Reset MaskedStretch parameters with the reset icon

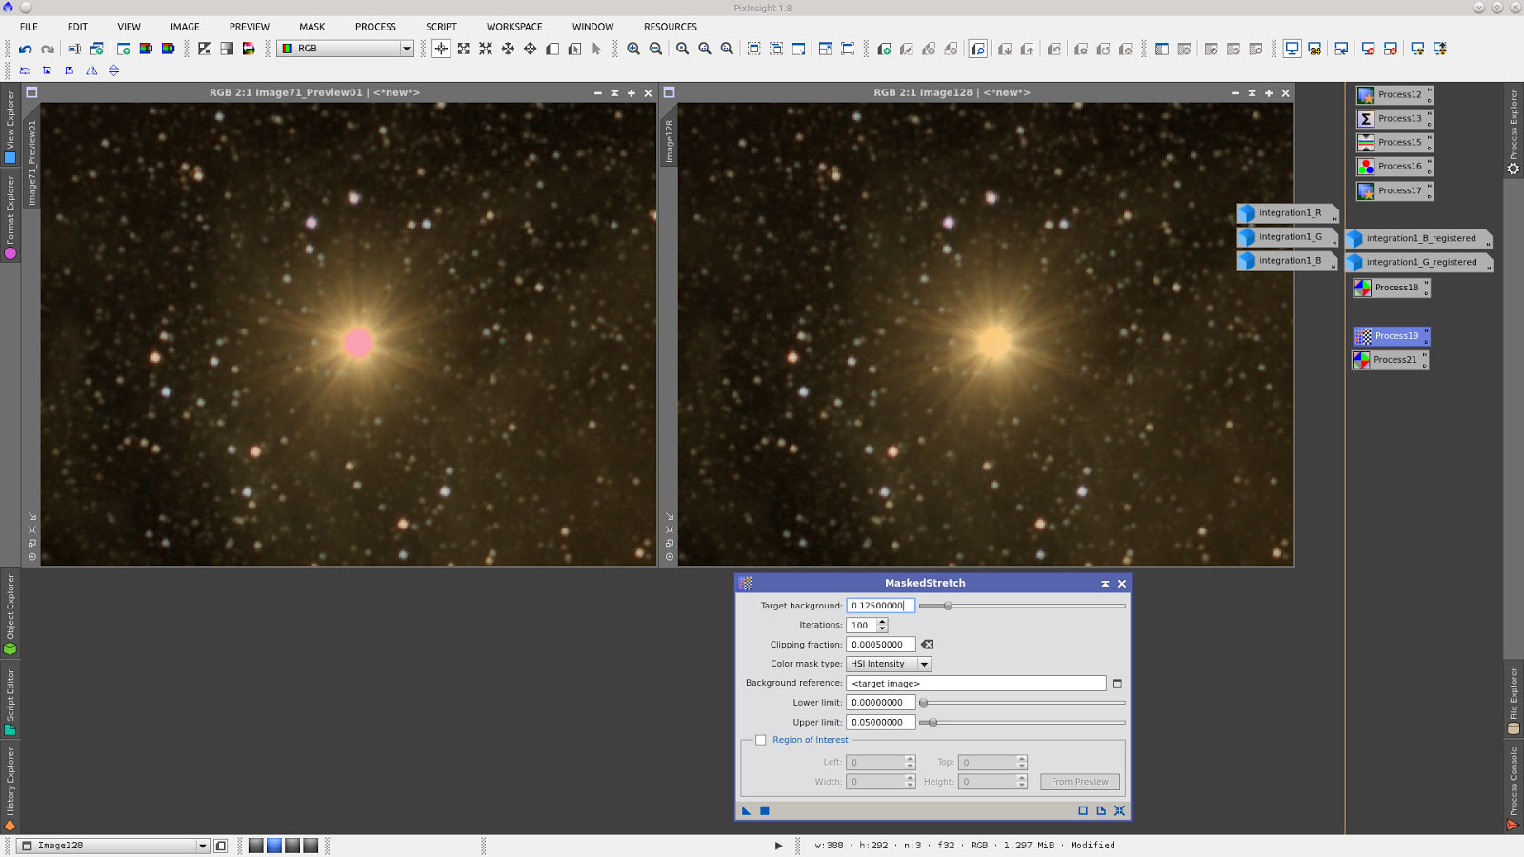point(1119,810)
